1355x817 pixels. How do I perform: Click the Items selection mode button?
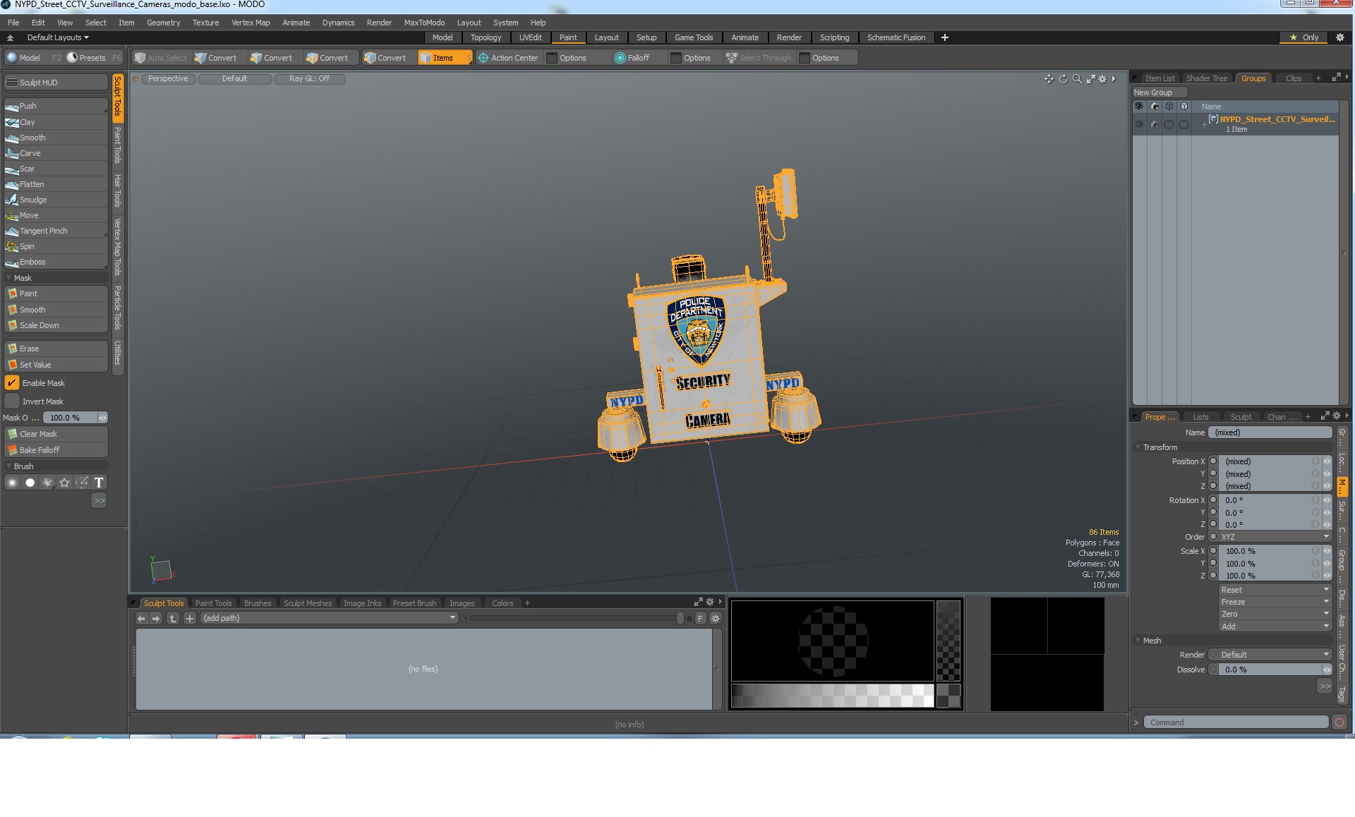444,58
